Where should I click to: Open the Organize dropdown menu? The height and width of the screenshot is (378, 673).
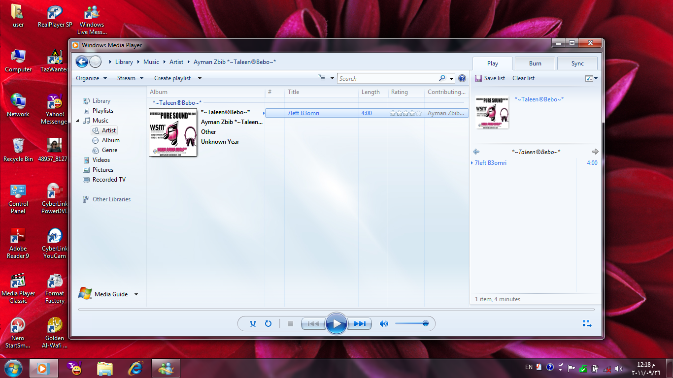pyautogui.click(x=91, y=78)
